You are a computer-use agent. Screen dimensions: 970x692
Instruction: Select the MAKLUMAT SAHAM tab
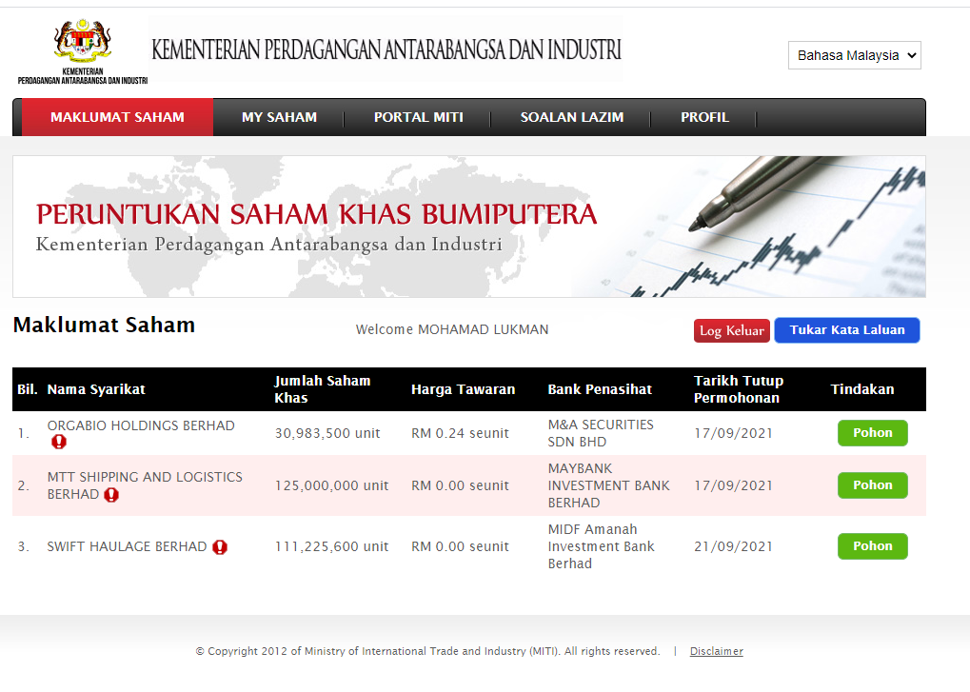[x=117, y=117]
